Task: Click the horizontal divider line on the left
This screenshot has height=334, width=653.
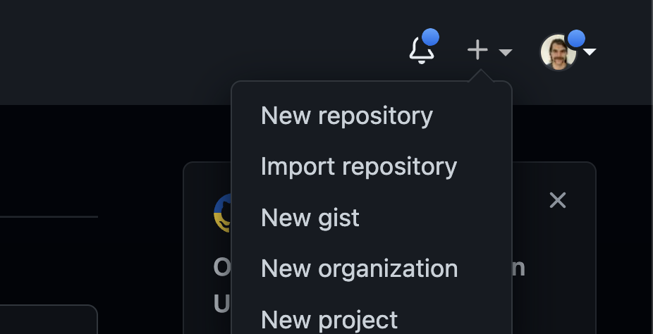Action: click(48, 216)
